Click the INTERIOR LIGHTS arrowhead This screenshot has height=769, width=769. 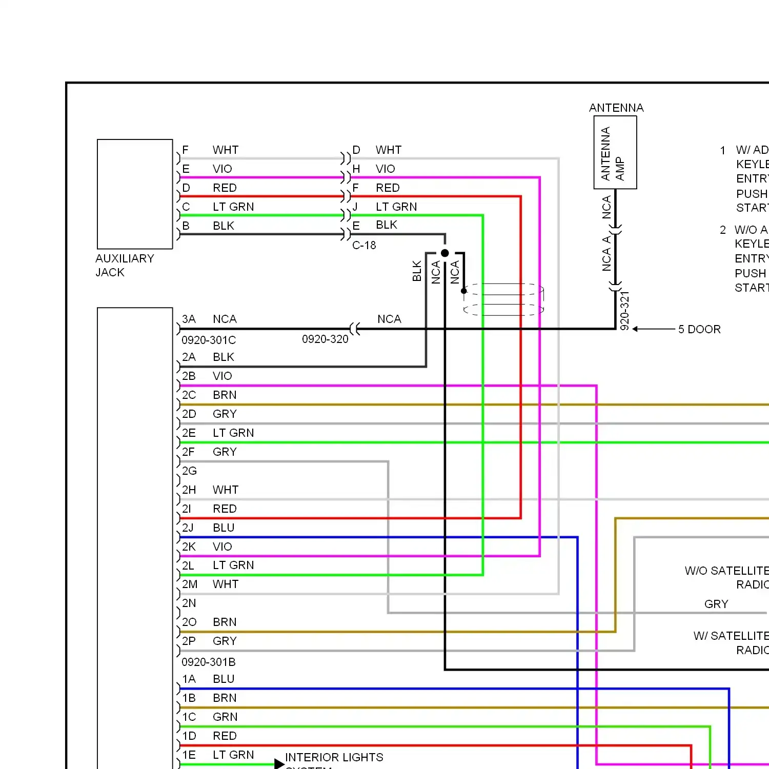279,764
